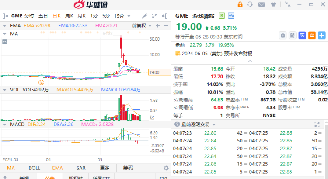Set a price alert bell icon
This screenshot has height=179, width=328.
[x=283, y=35]
